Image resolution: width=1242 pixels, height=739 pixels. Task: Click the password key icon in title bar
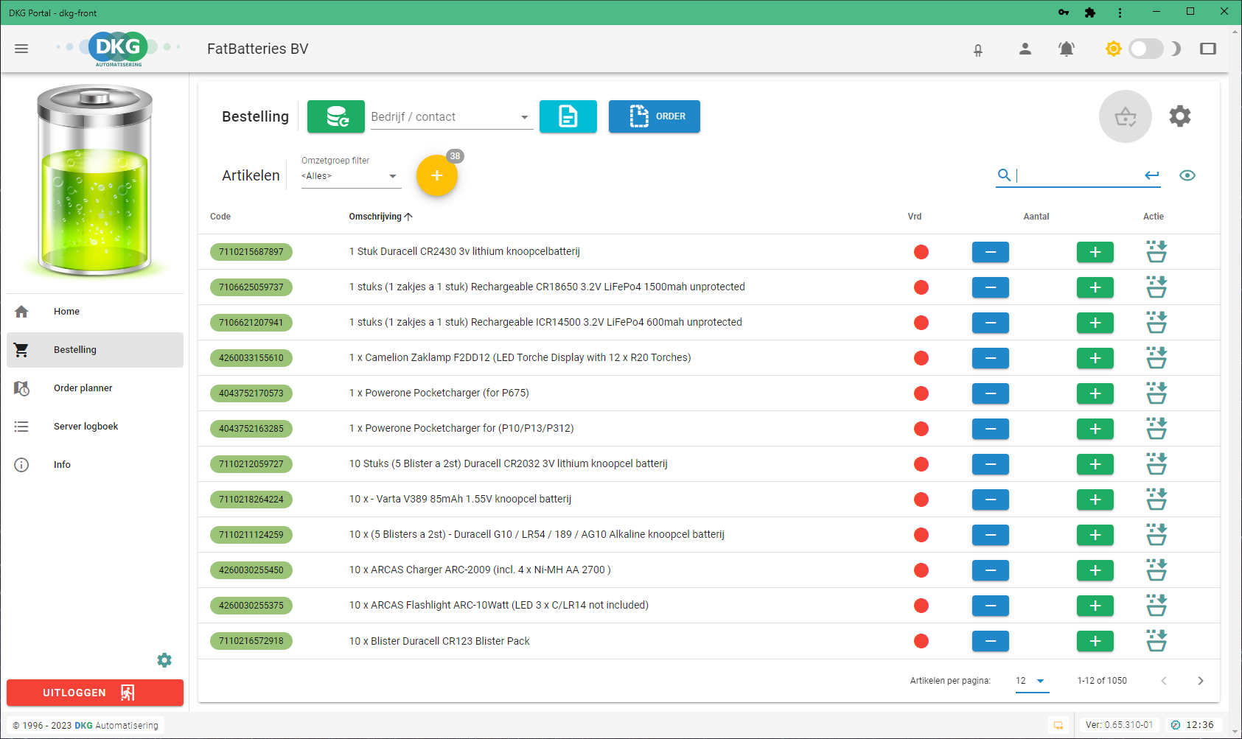click(x=1063, y=13)
